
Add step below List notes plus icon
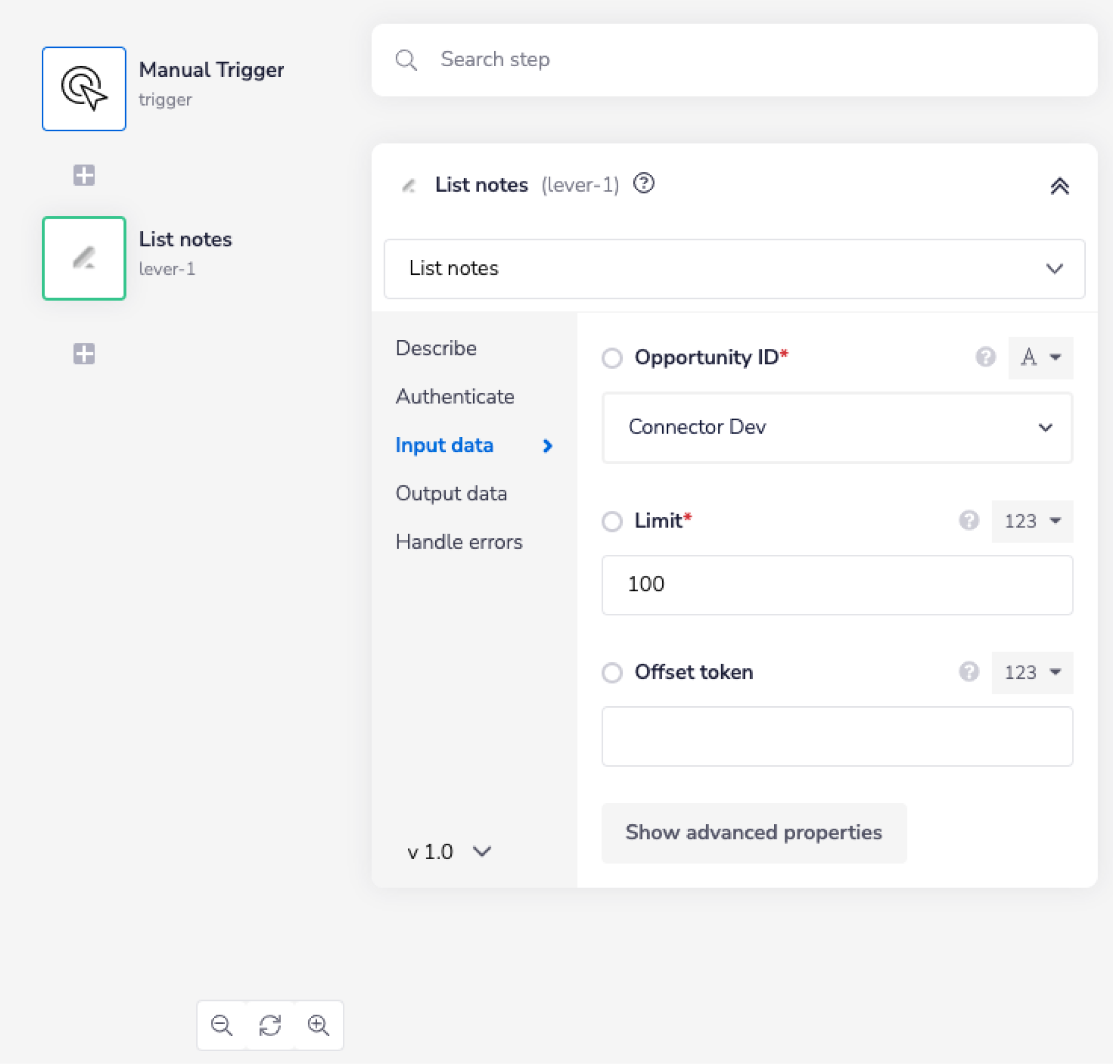pos(84,354)
